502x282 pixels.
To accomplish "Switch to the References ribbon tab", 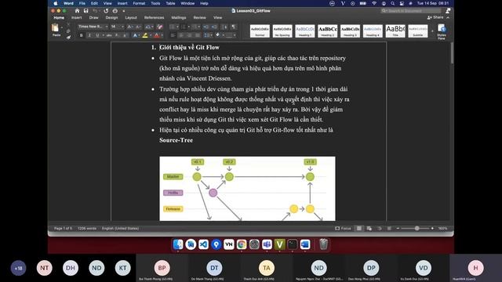I will (x=154, y=17).
